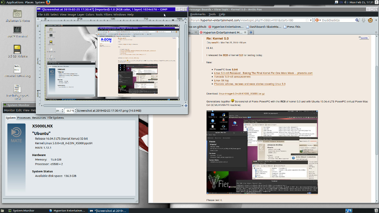Click GIMP vertical scrollbar beside canvas

pyautogui.click(x=185, y=62)
